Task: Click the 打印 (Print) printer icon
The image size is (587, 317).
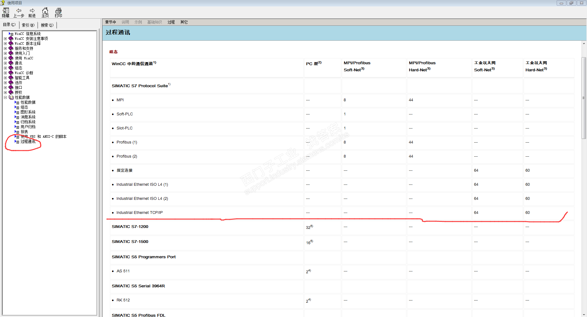Action: coord(58,10)
